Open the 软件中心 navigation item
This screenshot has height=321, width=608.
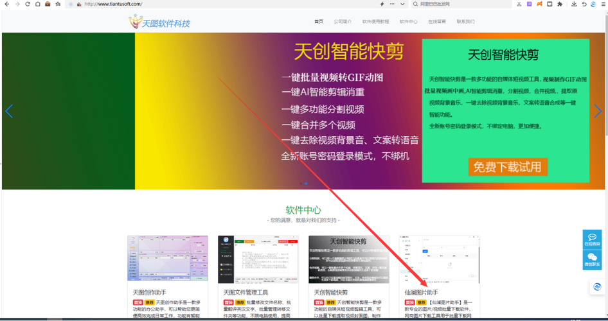tap(409, 22)
